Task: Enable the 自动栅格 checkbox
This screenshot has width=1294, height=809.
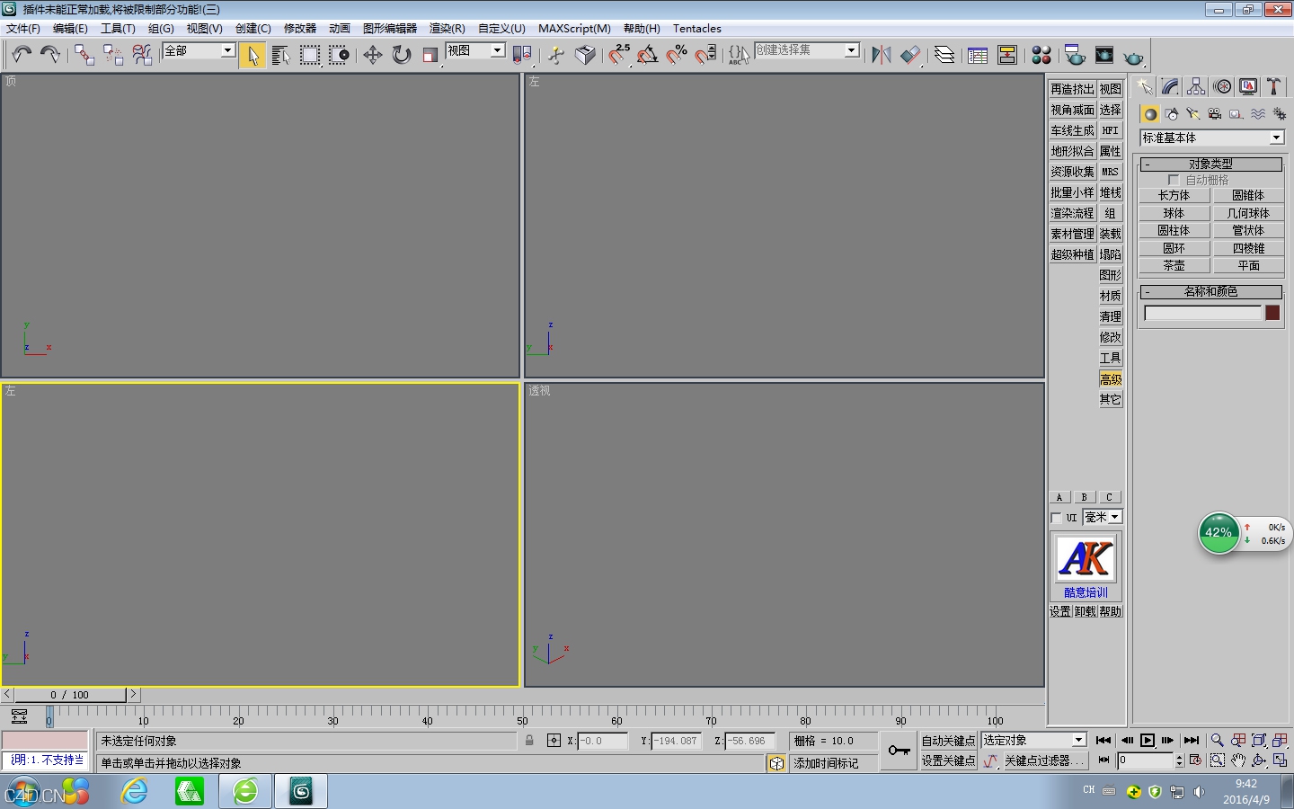Action: [x=1174, y=180]
